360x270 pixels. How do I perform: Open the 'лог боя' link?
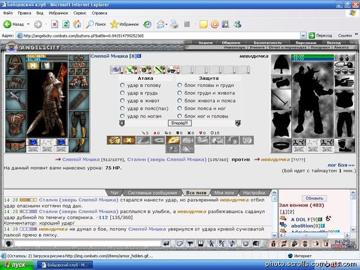coord(341,165)
